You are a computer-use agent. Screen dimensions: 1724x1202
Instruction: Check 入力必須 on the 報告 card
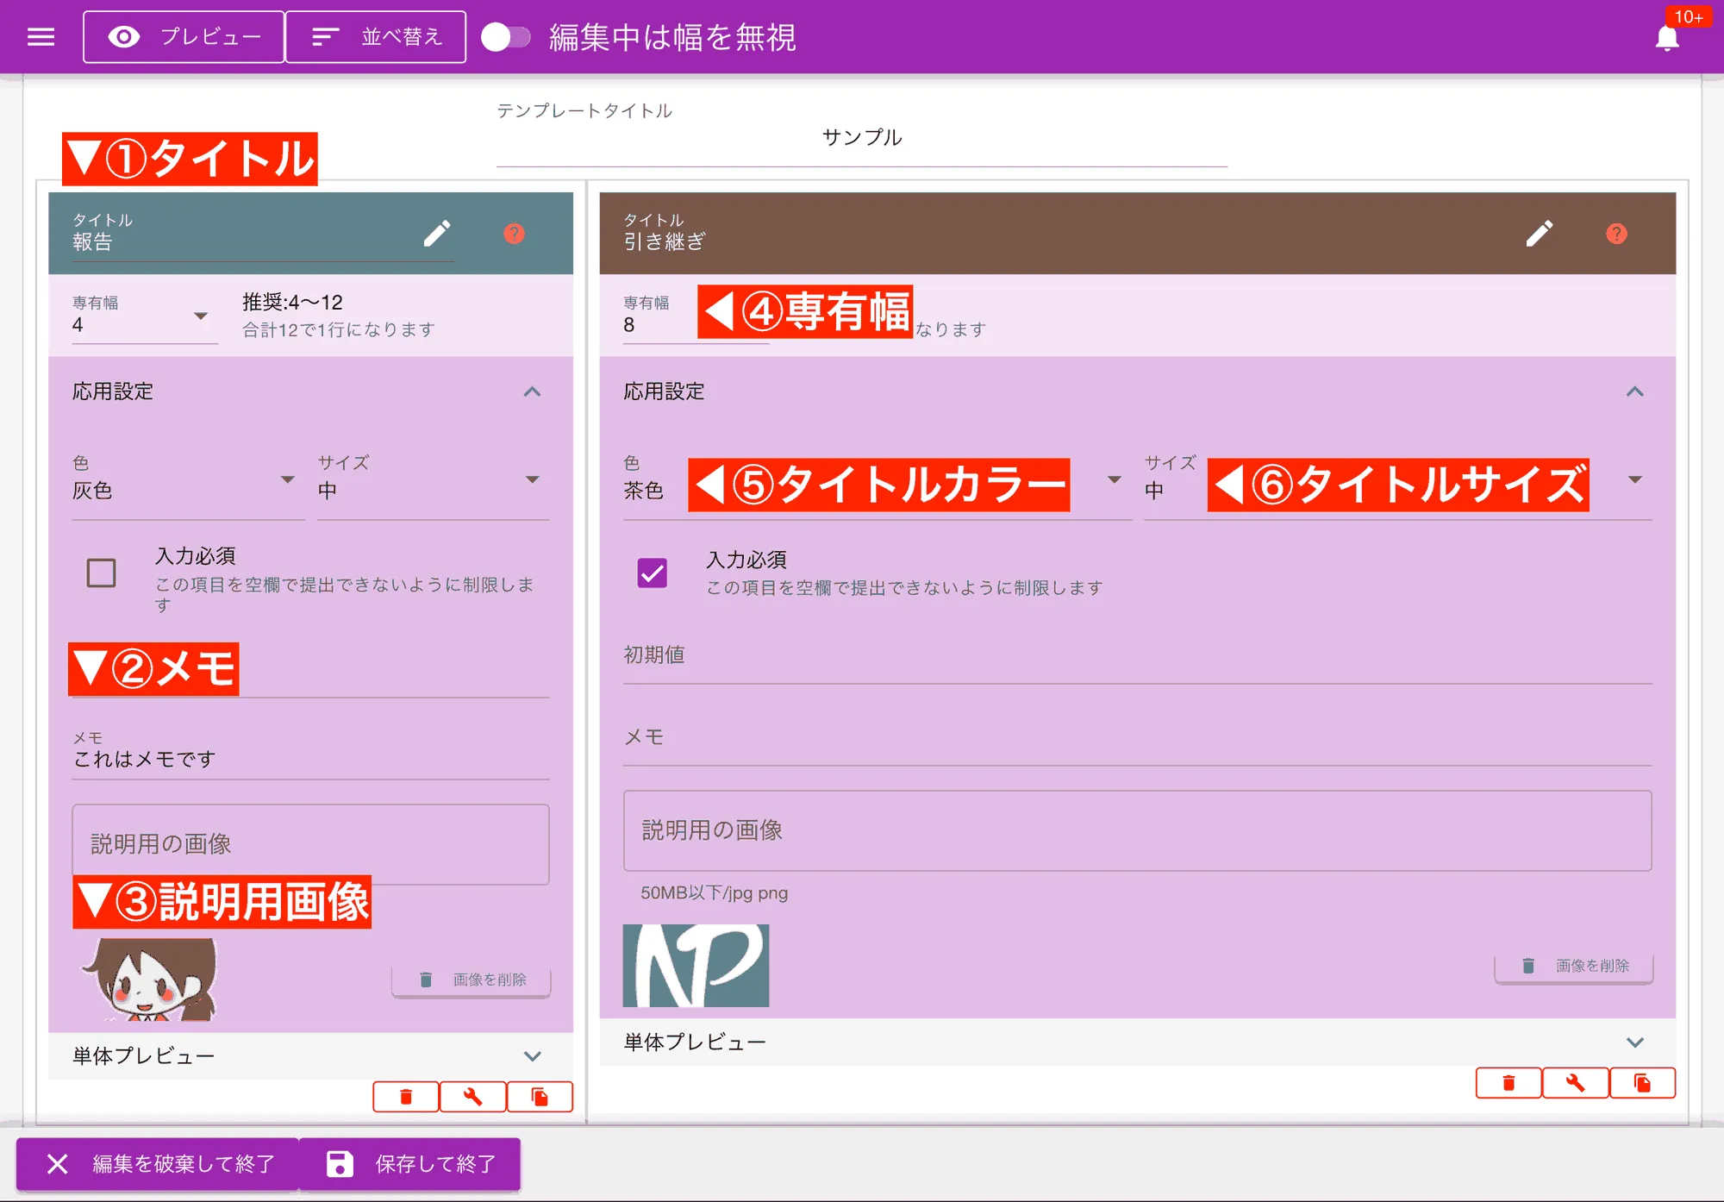click(x=101, y=573)
